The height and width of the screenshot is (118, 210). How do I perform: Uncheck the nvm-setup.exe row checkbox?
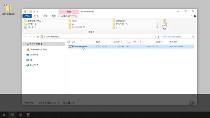(x=70, y=47)
